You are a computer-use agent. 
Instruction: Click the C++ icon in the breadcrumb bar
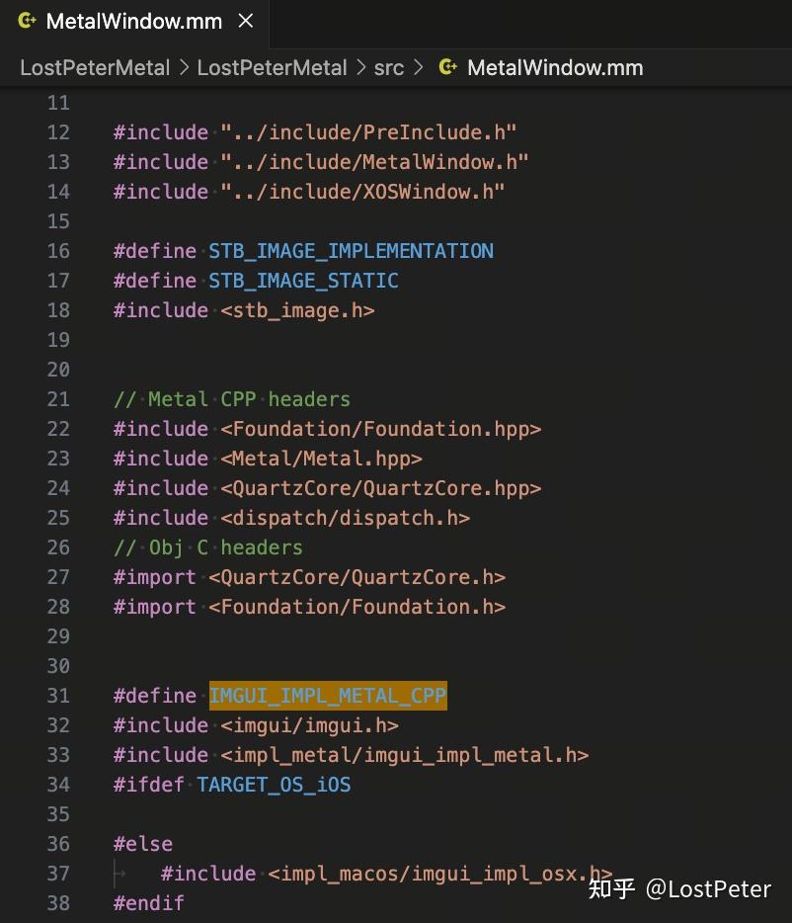click(446, 67)
